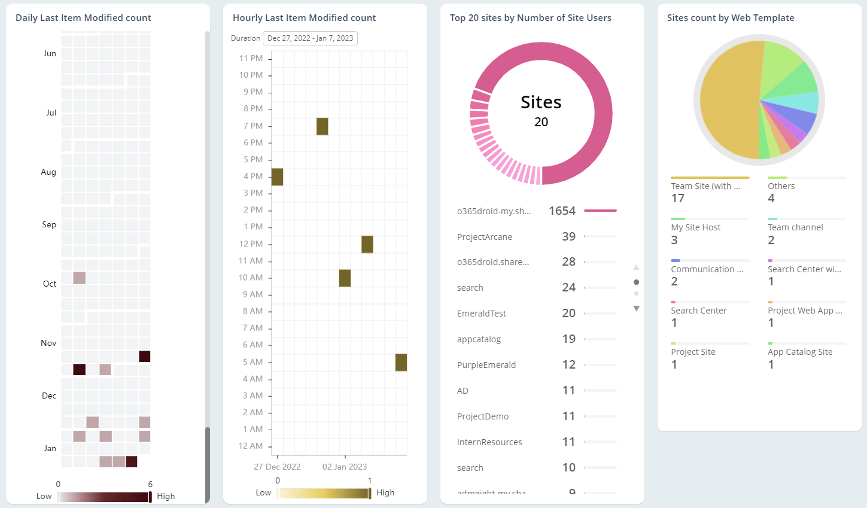Click the purple Search Center legend indicator
Viewport: 867px width, 508px height.
coord(770,260)
